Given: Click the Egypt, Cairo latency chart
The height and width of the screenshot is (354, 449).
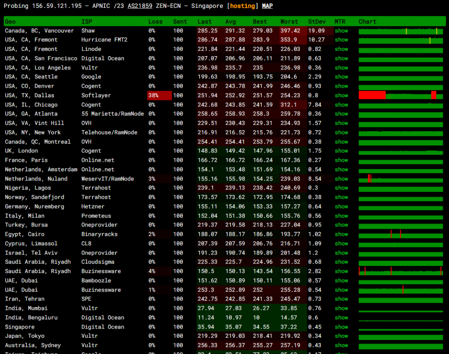Looking at the screenshot, I should point(401,234).
